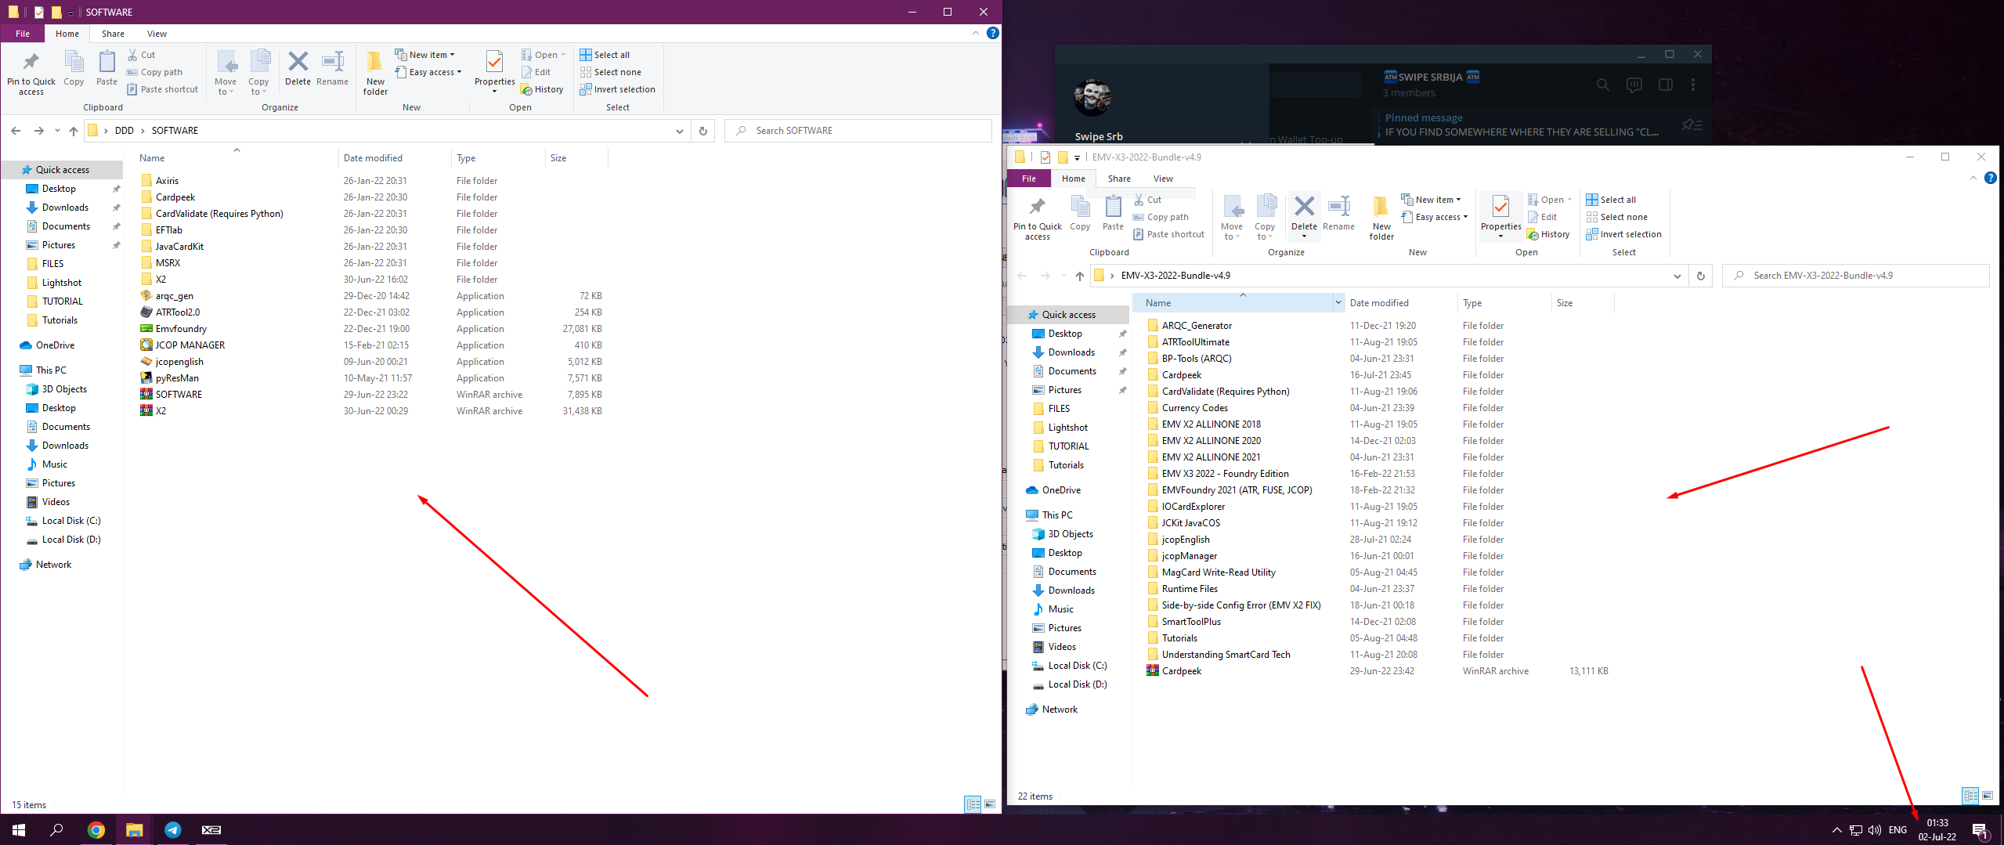Viewport: 2004px width, 845px height.
Task: Click Pin to Quick access in EMV-X3 window
Action: coord(1037,218)
